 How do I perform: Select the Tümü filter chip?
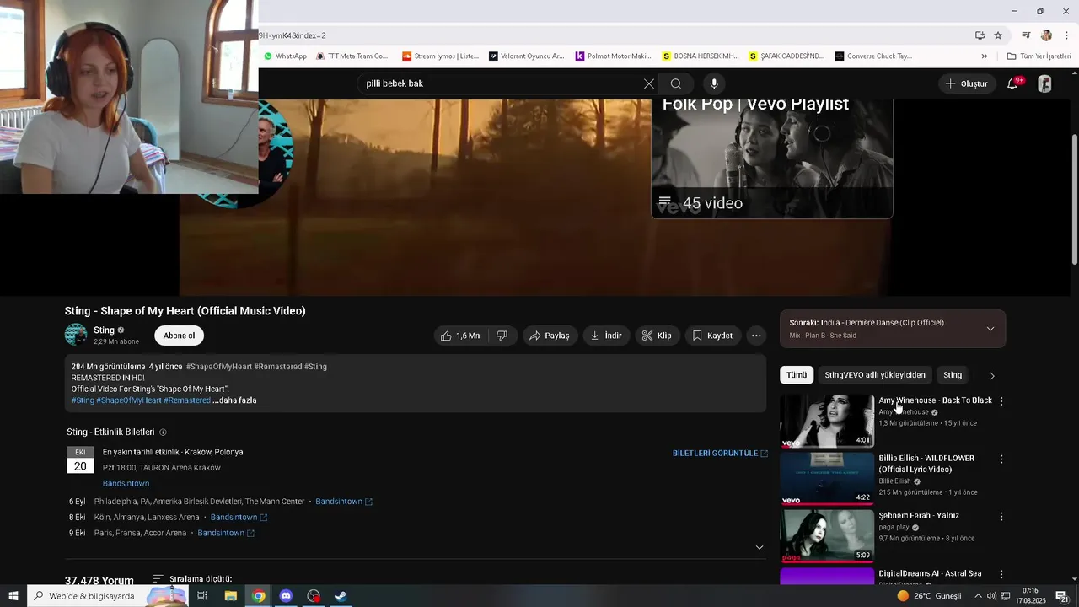click(x=797, y=375)
